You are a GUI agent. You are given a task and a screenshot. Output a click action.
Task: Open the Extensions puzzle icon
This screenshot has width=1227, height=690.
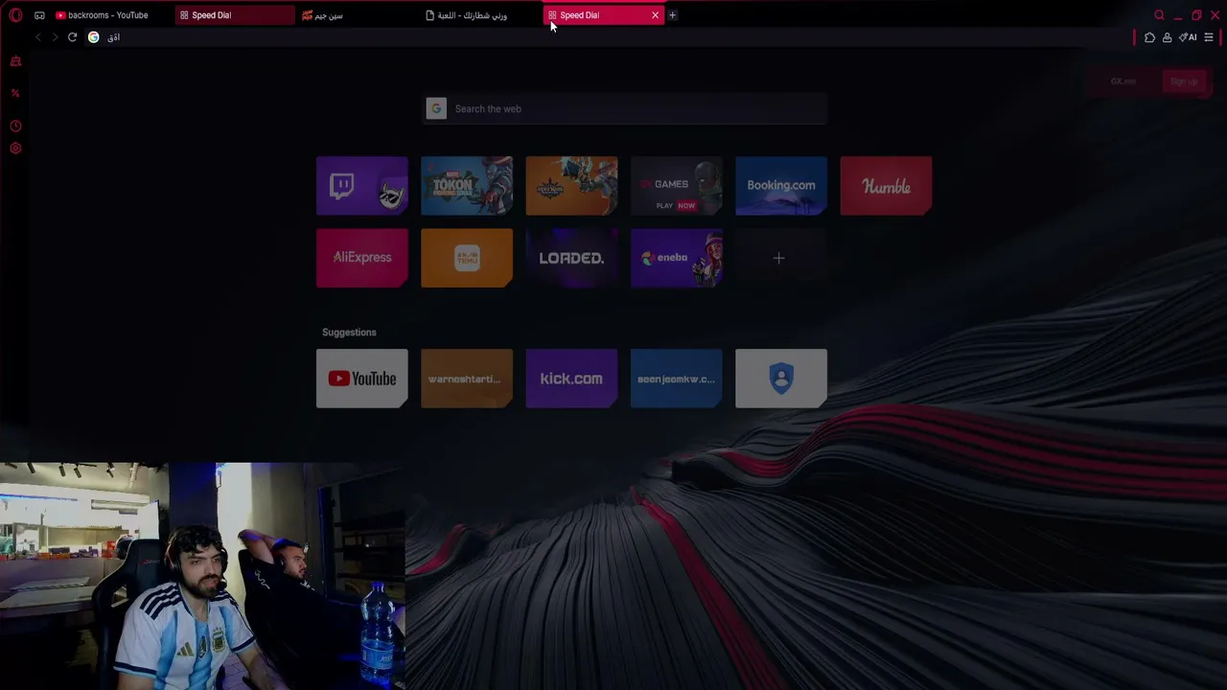click(1149, 37)
